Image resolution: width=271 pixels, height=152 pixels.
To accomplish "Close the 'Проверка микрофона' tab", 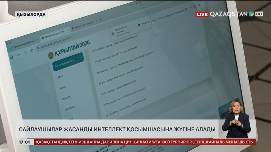I will click(x=38, y=39).
